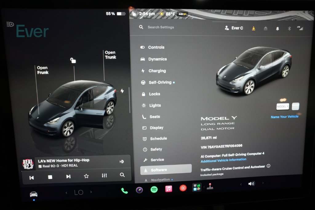Tap the LO temperature setting

click(x=78, y=192)
